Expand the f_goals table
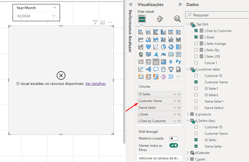Viewport: 249px width, 162px height. pos(188,159)
